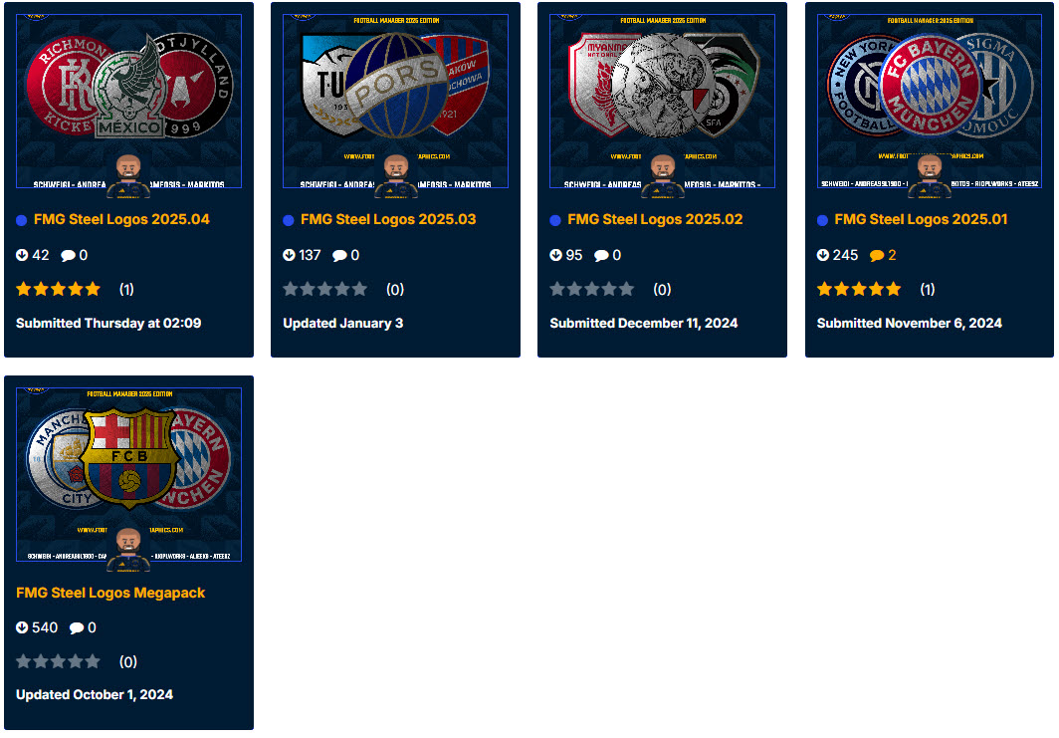The height and width of the screenshot is (738, 1059).
Task: Click the blue unread dot beside 2025.04
Action: pos(22,220)
